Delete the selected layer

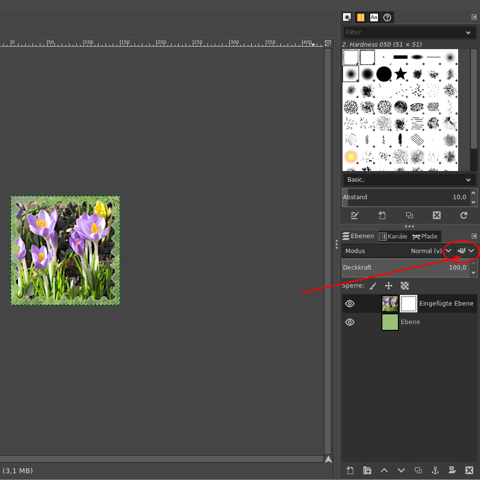(469, 470)
